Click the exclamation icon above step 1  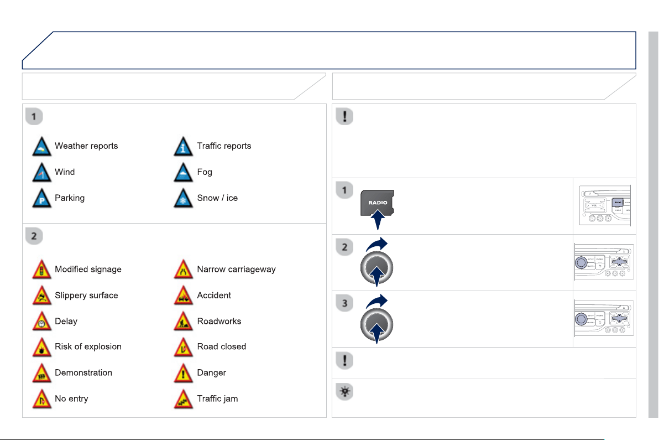(x=344, y=117)
